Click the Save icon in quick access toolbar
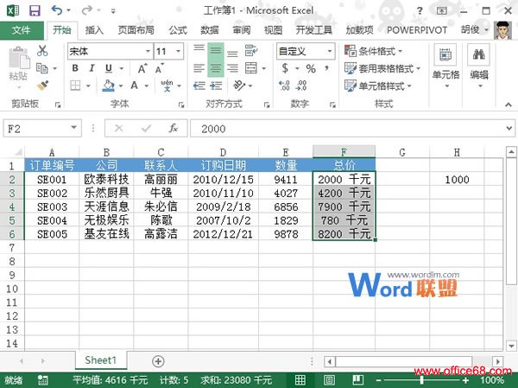This screenshot has width=518, height=388. [35, 10]
